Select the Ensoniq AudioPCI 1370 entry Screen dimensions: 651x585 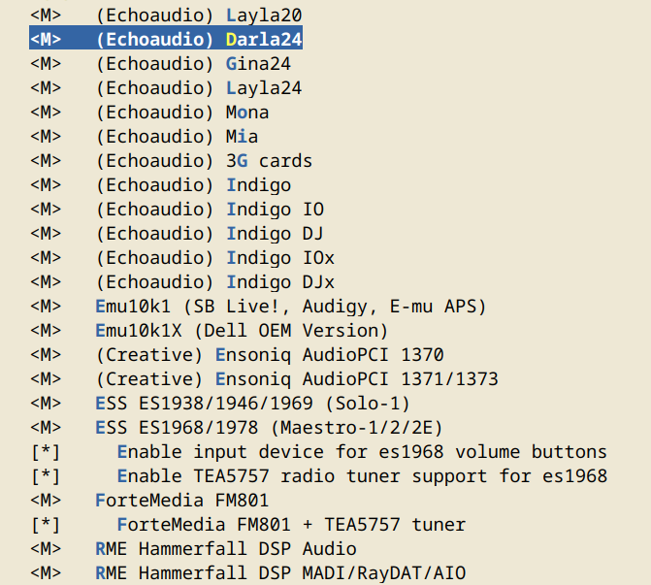[x=270, y=355]
